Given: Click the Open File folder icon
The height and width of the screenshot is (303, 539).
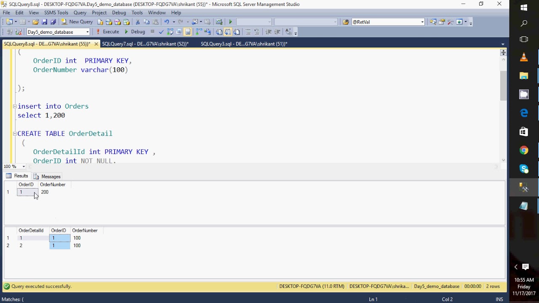Looking at the screenshot, I should [36, 22].
